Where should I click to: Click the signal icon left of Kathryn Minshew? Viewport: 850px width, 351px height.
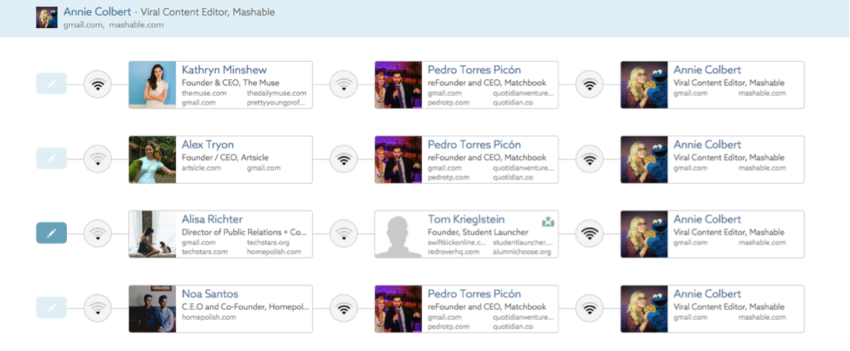(x=97, y=85)
